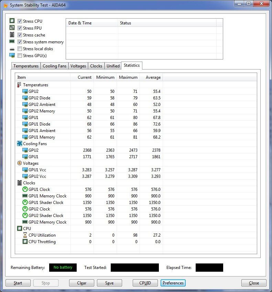Image resolution: width=272 pixels, height=292 pixels.
Task: Click the green icon of GPU2 Shader Clock
Action: pyautogui.click(x=25, y=215)
